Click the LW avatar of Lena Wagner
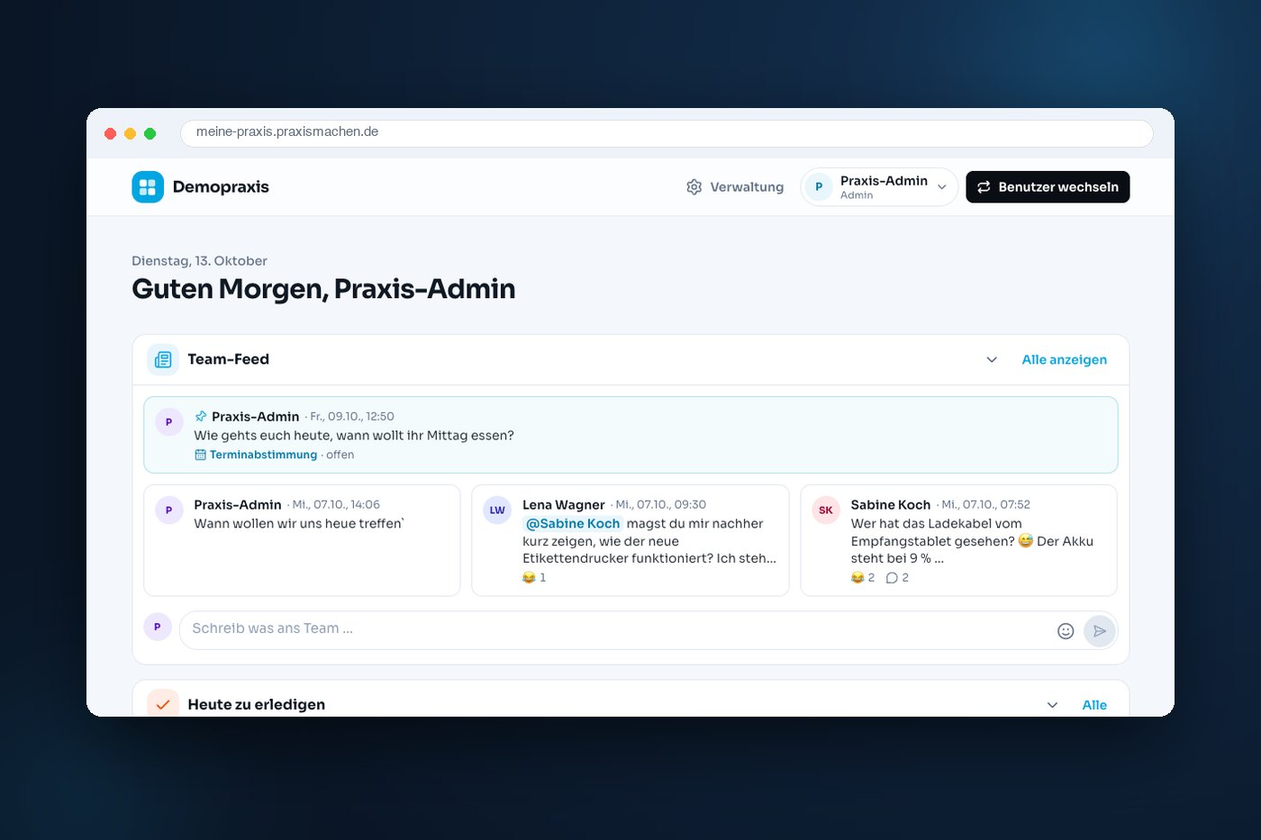 (x=497, y=510)
